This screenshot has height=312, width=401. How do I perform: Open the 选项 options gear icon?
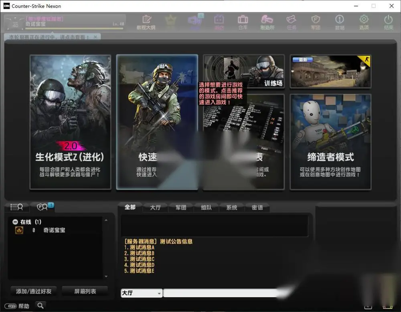(x=364, y=22)
